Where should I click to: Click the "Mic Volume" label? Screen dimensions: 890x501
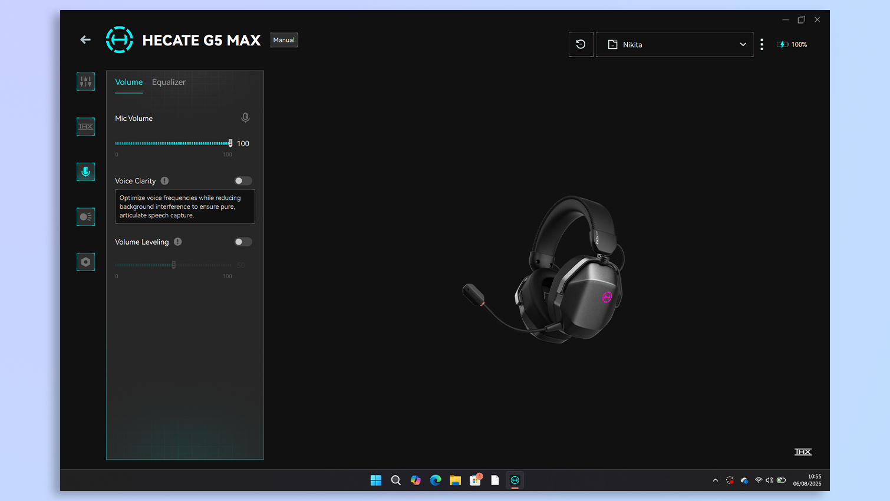point(134,118)
